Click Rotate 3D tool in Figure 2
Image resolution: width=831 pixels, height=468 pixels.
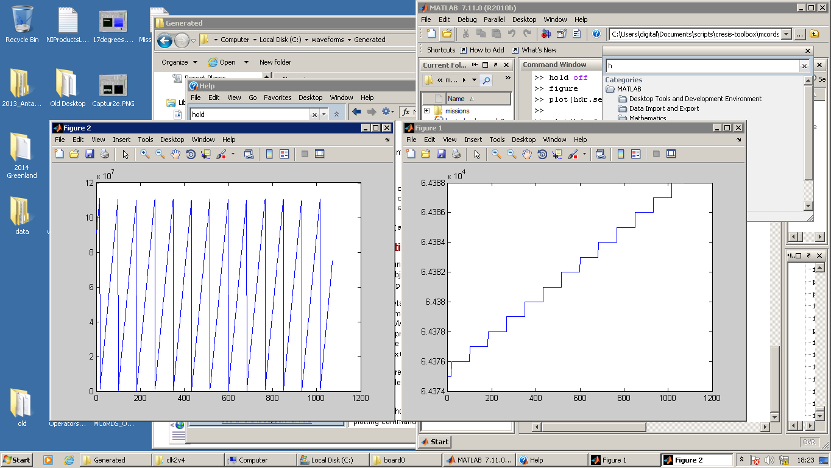click(x=191, y=154)
